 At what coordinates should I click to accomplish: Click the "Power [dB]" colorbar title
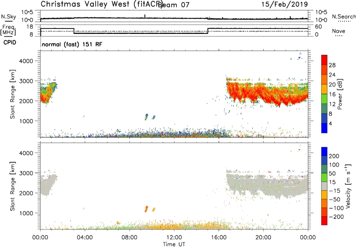(x=340, y=94)
